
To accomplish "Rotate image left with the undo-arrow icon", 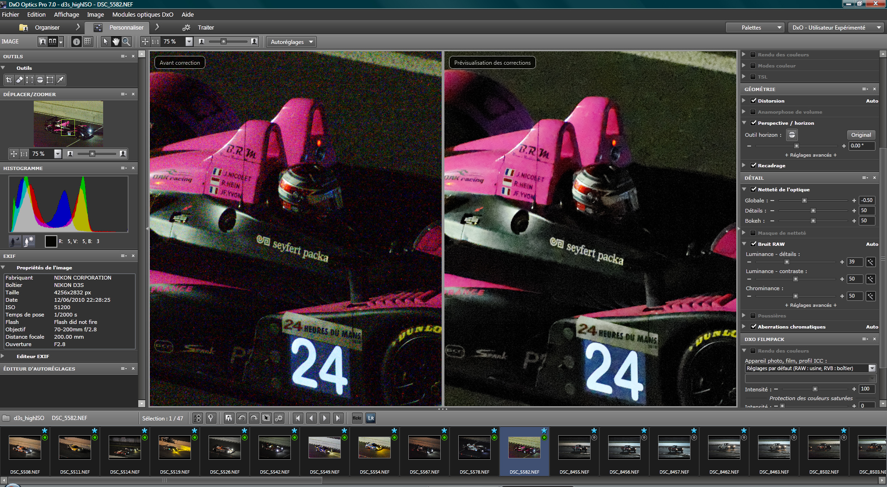I will coord(241,418).
